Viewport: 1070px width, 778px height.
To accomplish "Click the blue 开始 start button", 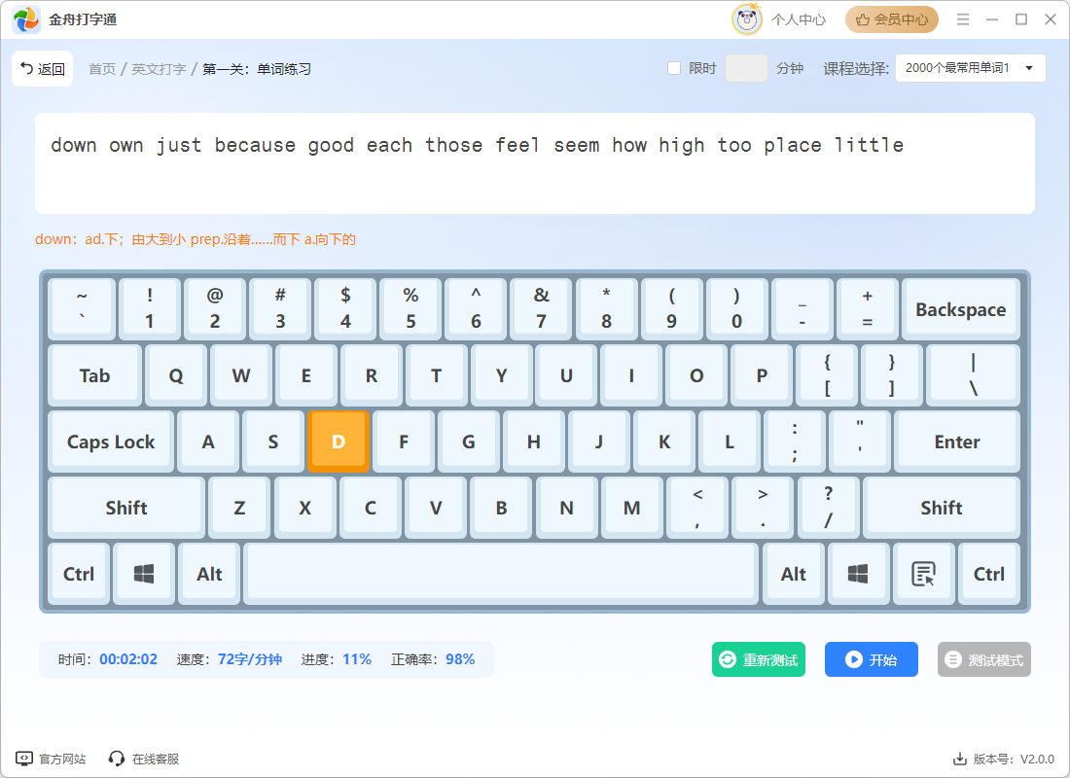I will tap(872, 659).
